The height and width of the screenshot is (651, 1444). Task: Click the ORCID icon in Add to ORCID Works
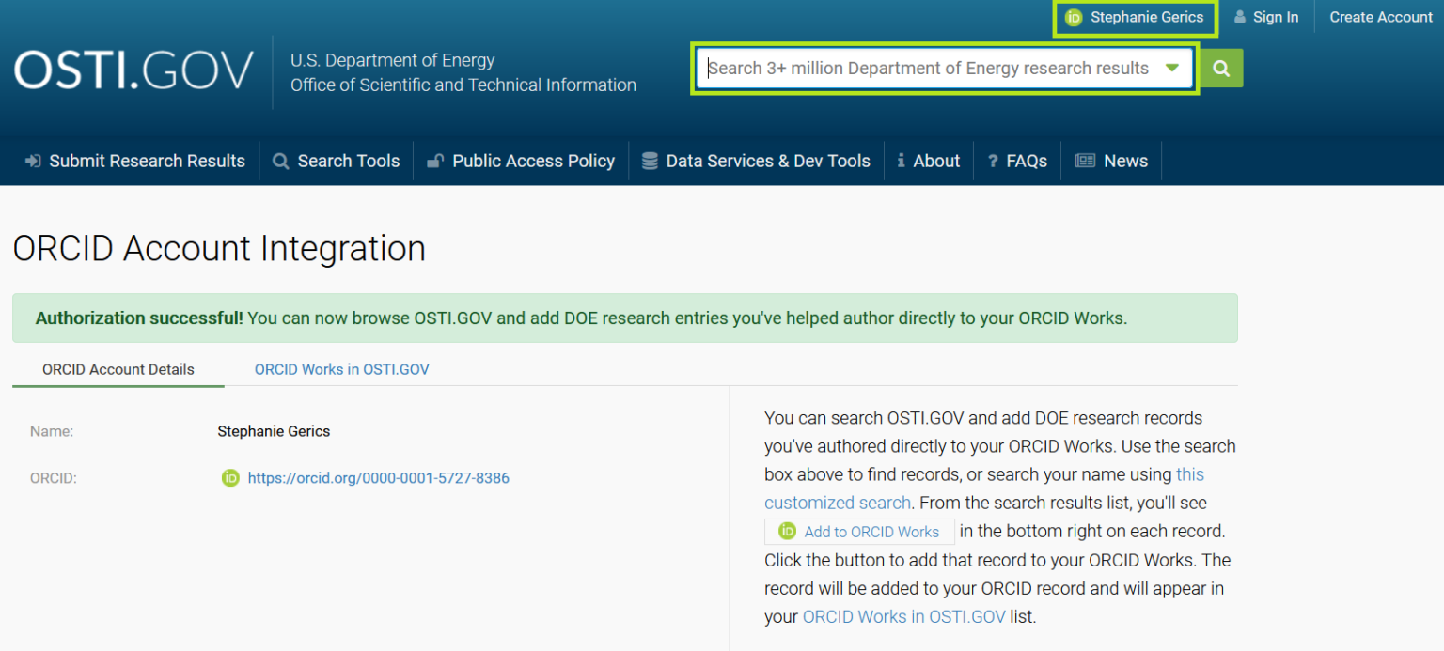pyautogui.click(x=788, y=532)
